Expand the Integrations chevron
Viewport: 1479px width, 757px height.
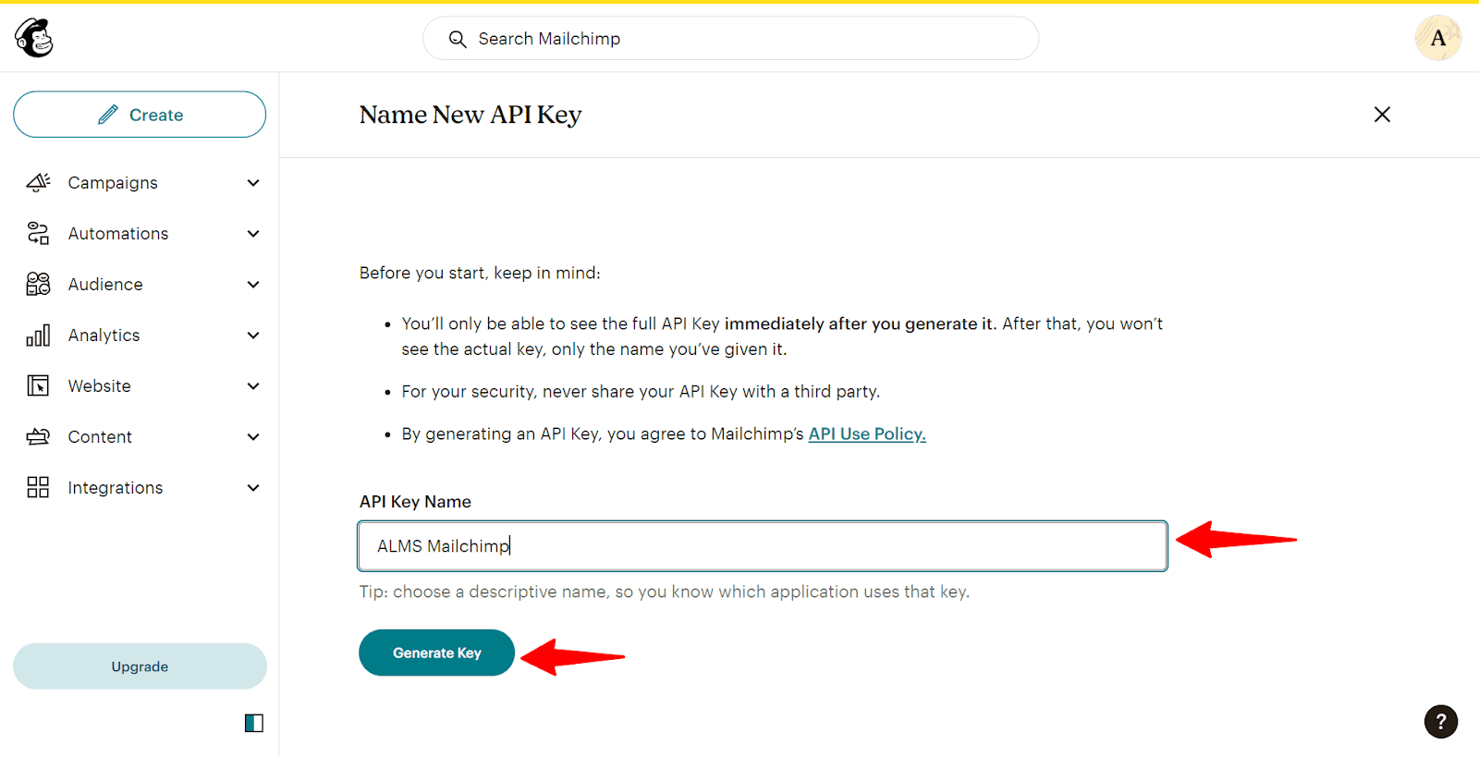tap(253, 488)
